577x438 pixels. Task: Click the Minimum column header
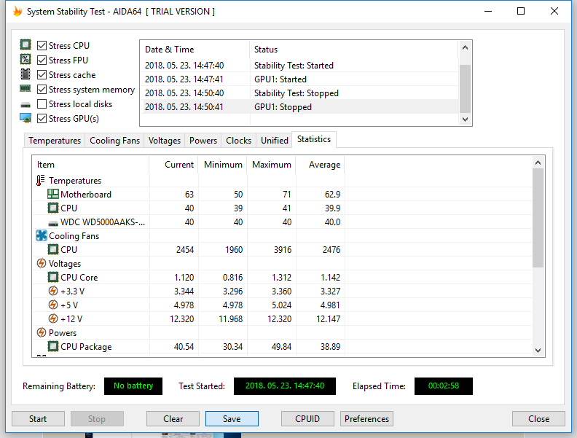[x=223, y=165]
